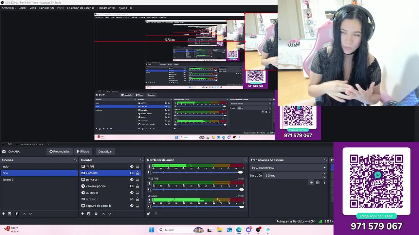Undock the Mezclador de audio panel
Image resolution: width=419 pixels, height=235 pixels.
[246, 160]
